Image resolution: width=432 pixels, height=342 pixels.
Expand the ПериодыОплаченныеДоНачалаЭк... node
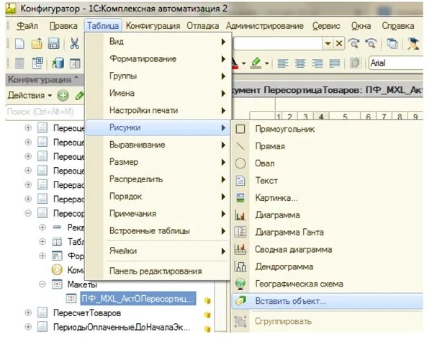point(28,327)
